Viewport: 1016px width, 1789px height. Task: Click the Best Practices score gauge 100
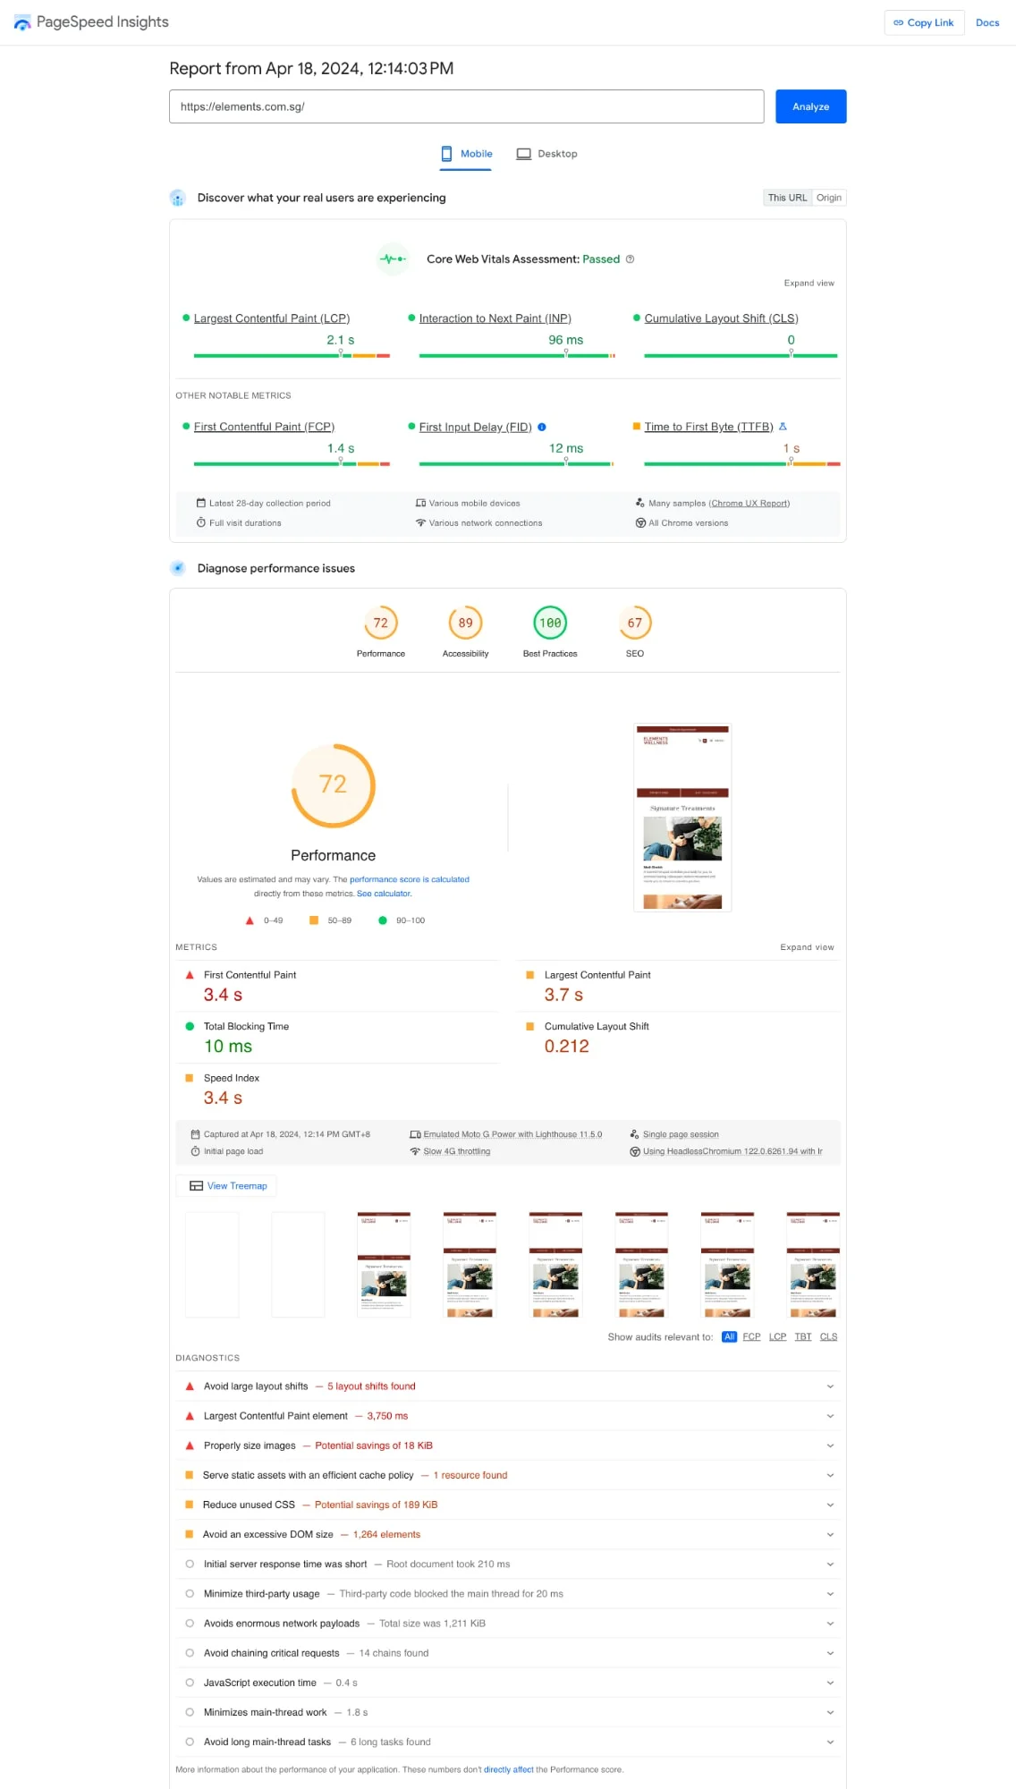(550, 623)
